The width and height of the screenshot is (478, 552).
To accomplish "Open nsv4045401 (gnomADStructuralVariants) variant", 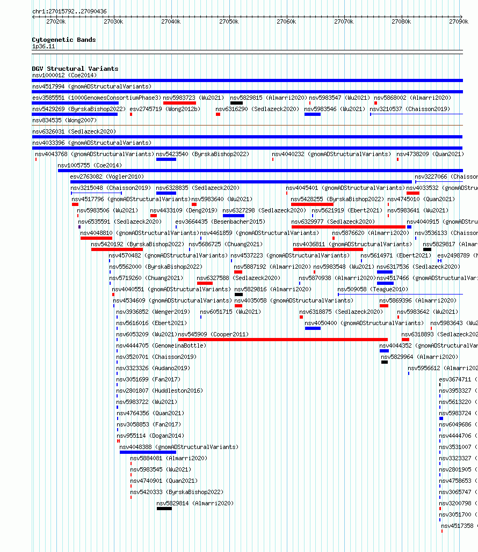I will (345, 188).
